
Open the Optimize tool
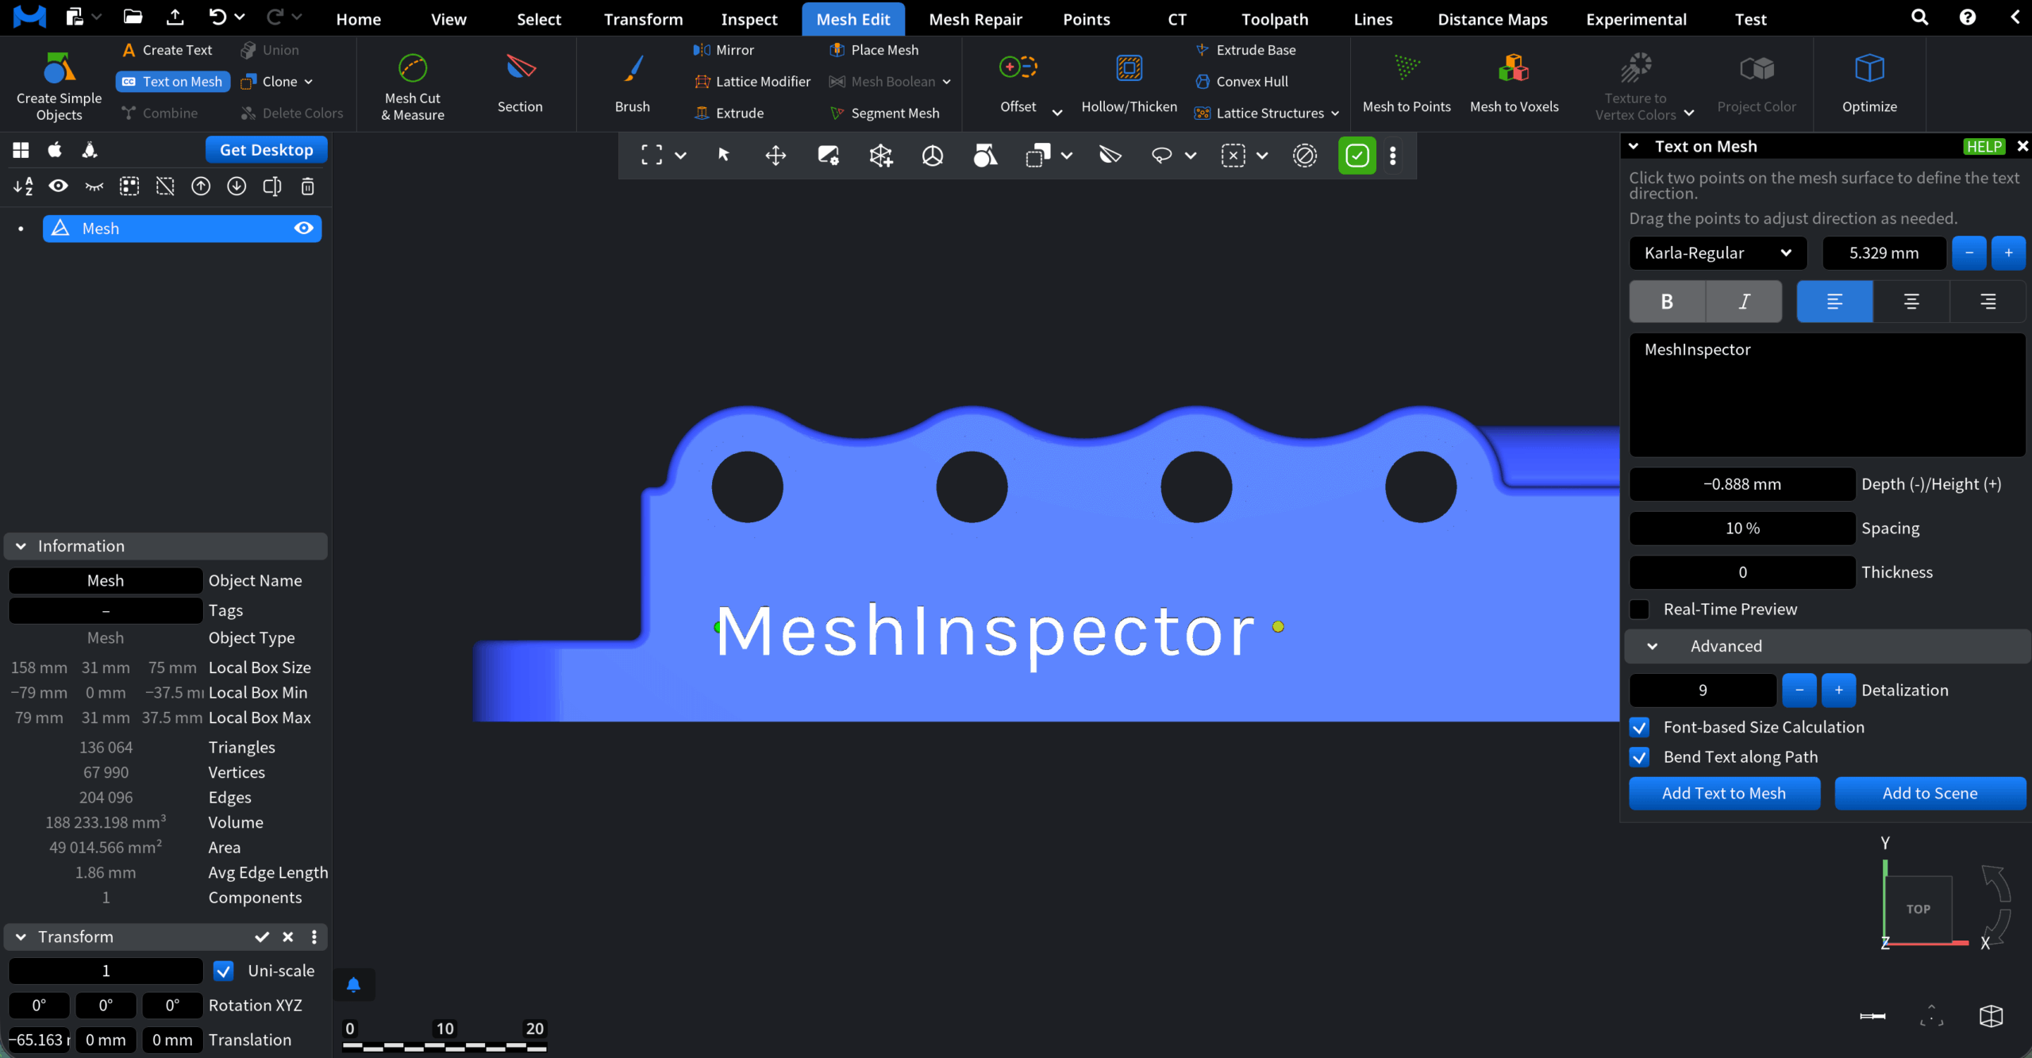point(1870,82)
